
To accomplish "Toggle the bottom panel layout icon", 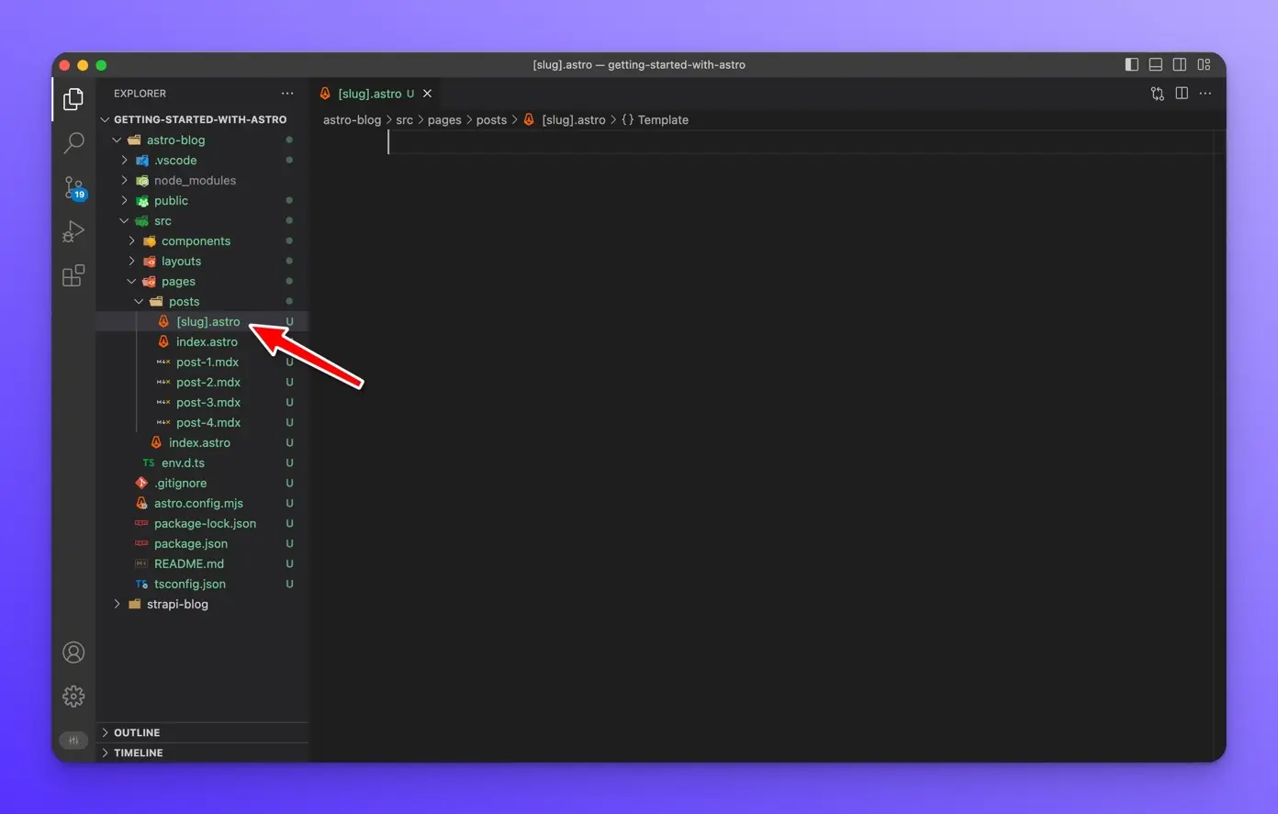I will (x=1156, y=64).
